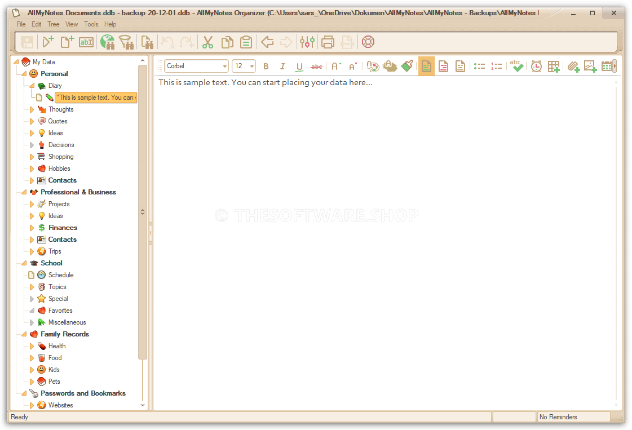Collapse the Personal folder
Viewport: 632px width, 430px height.
coord(24,74)
